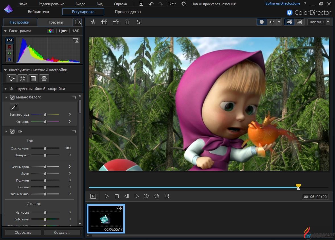335x240 pixels.
Task: Click the undo arrow icon
Action: (151, 4)
